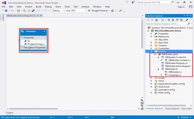Select Global.asax in Solution Explorer
The image size is (194, 119).
pyautogui.click(x=164, y=87)
